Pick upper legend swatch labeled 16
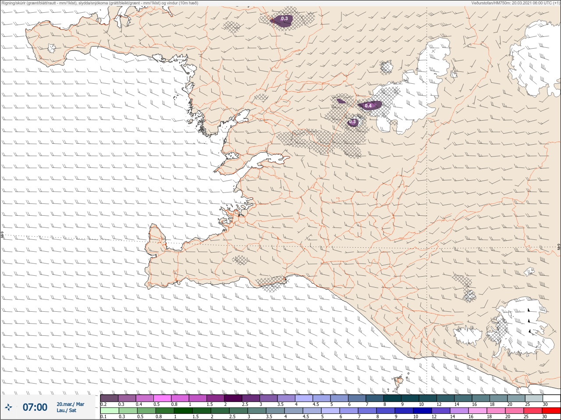 click(481, 398)
